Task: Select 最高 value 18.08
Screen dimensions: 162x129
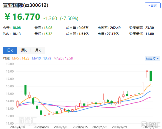Action: (48, 28)
